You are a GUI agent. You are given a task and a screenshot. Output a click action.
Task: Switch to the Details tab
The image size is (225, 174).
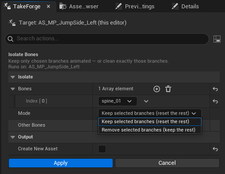click(x=185, y=7)
